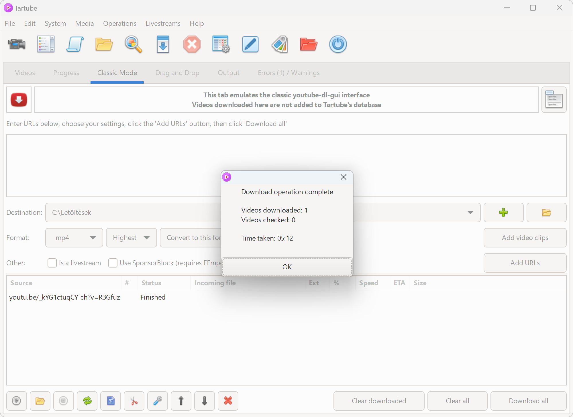Click the add video camera toolbar icon
This screenshot has width=573, height=417.
tap(17, 44)
